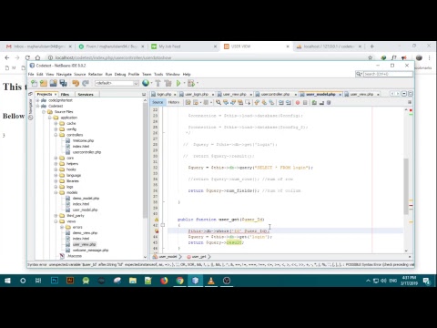Screen dimensions: 437x328
Task: Minimize the Projects panel group
Action: (x=144, y=95)
